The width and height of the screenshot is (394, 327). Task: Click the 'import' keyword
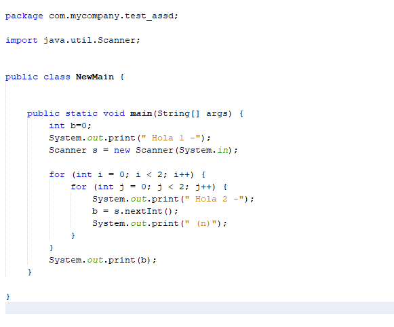22,40
